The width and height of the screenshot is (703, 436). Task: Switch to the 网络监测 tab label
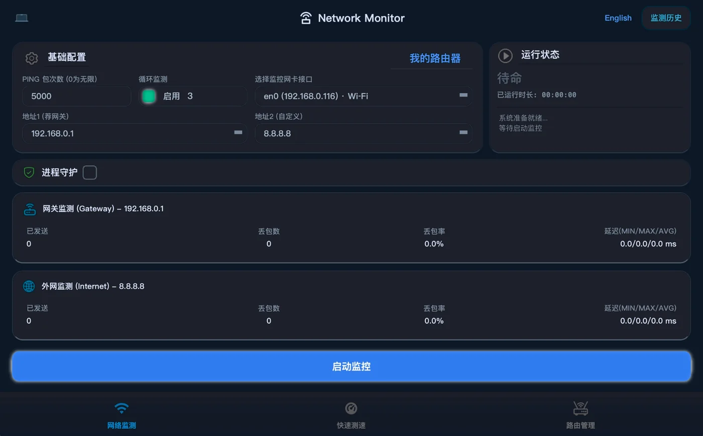(x=122, y=425)
